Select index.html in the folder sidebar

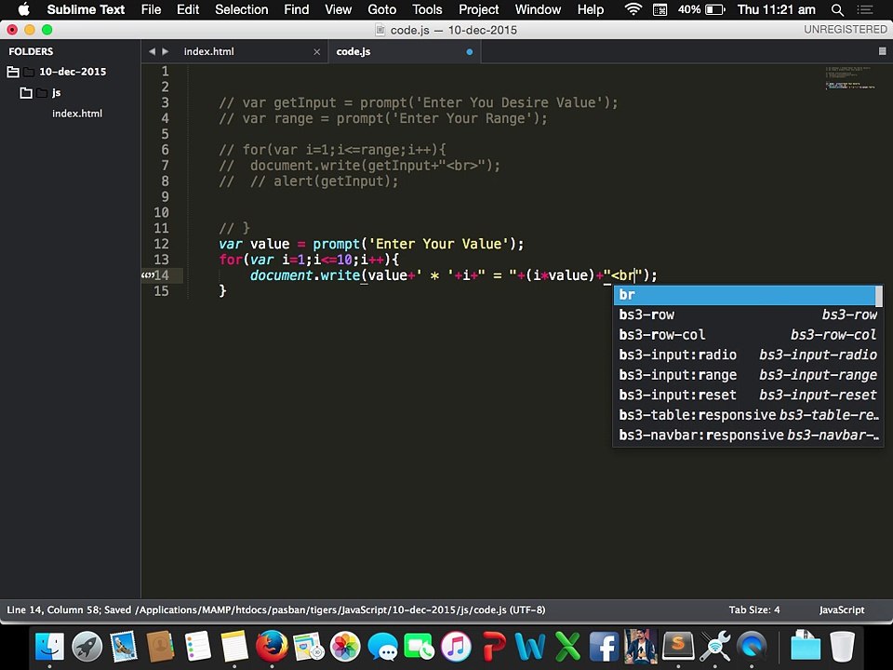[x=77, y=114]
